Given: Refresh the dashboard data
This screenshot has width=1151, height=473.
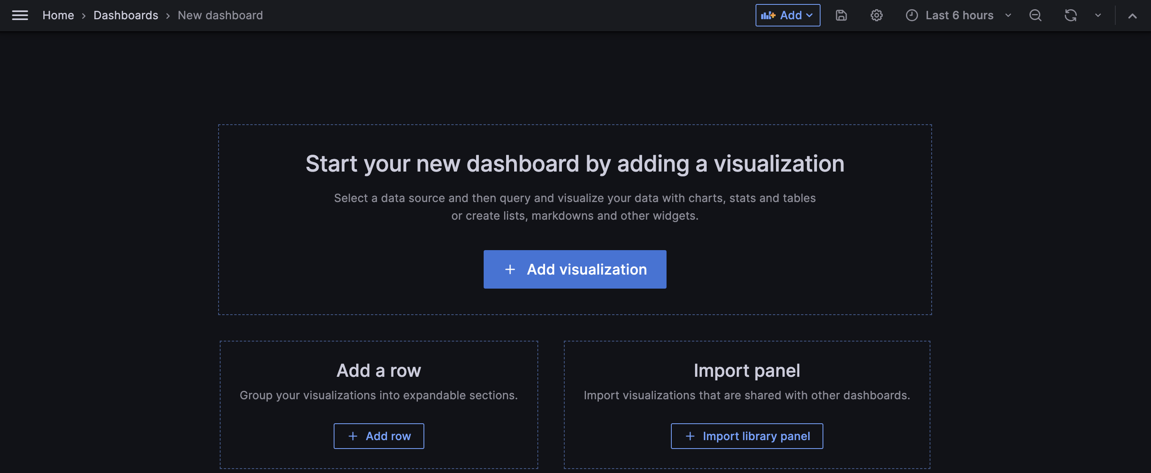Looking at the screenshot, I should point(1070,15).
